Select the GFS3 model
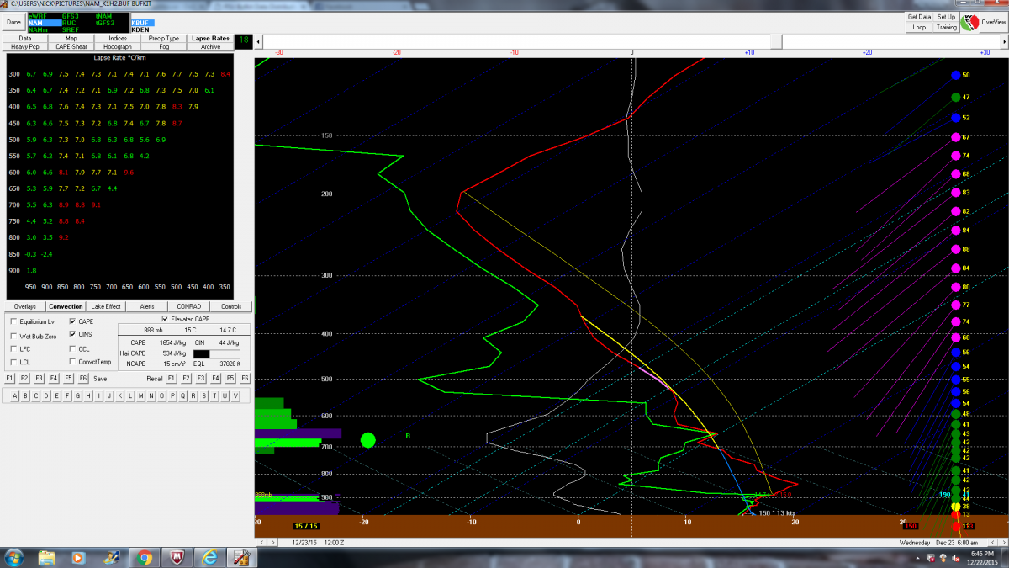The image size is (1009, 568). click(x=70, y=16)
